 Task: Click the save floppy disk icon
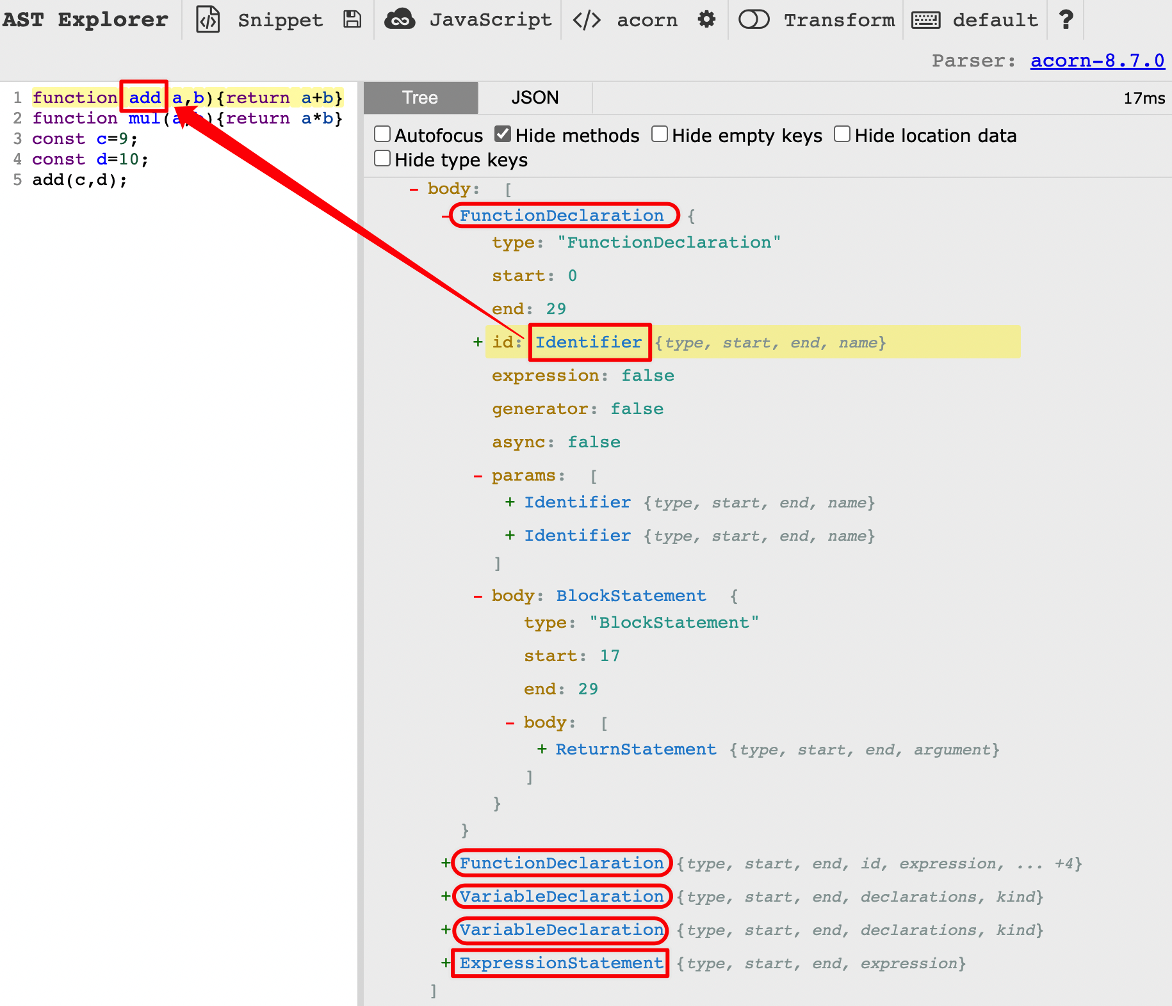[352, 20]
